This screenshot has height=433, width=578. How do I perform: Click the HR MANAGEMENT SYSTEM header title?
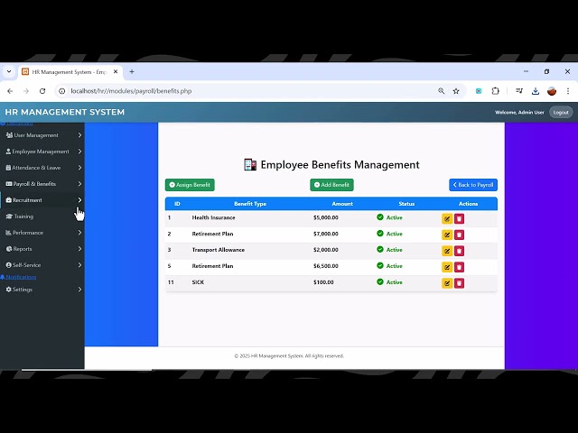point(64,112)
